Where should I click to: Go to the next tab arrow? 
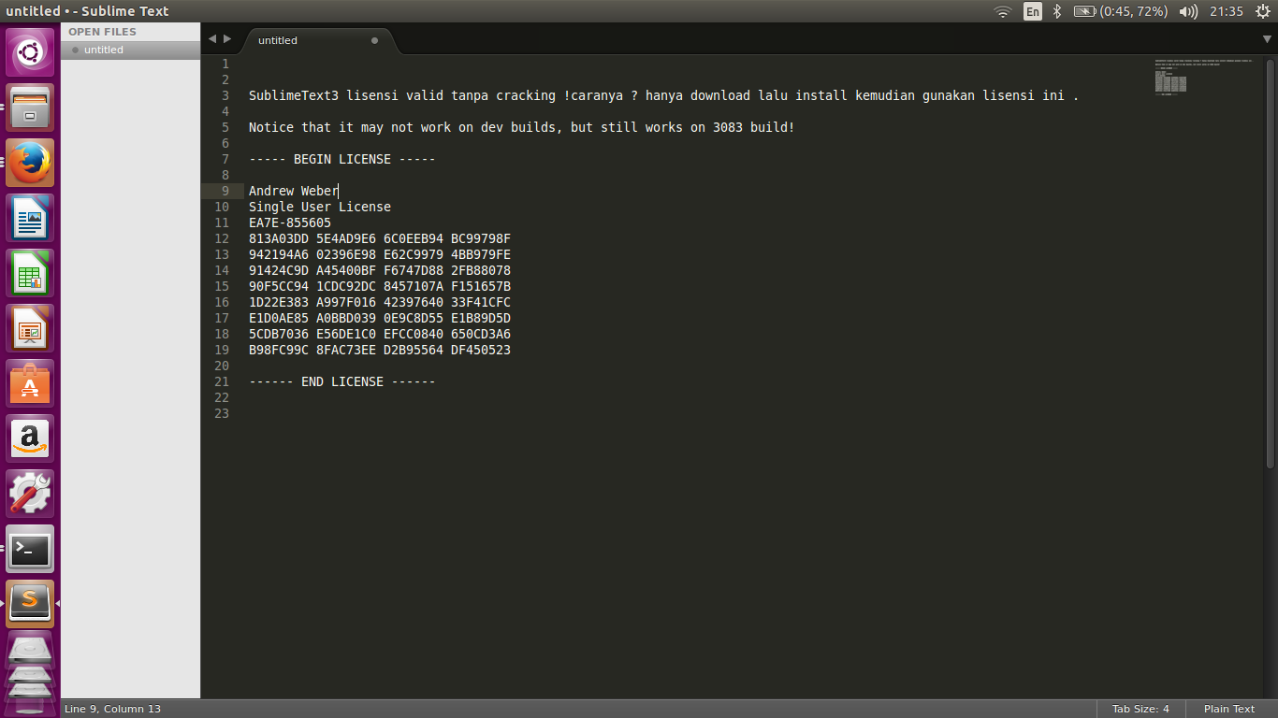tap(227, 39)
